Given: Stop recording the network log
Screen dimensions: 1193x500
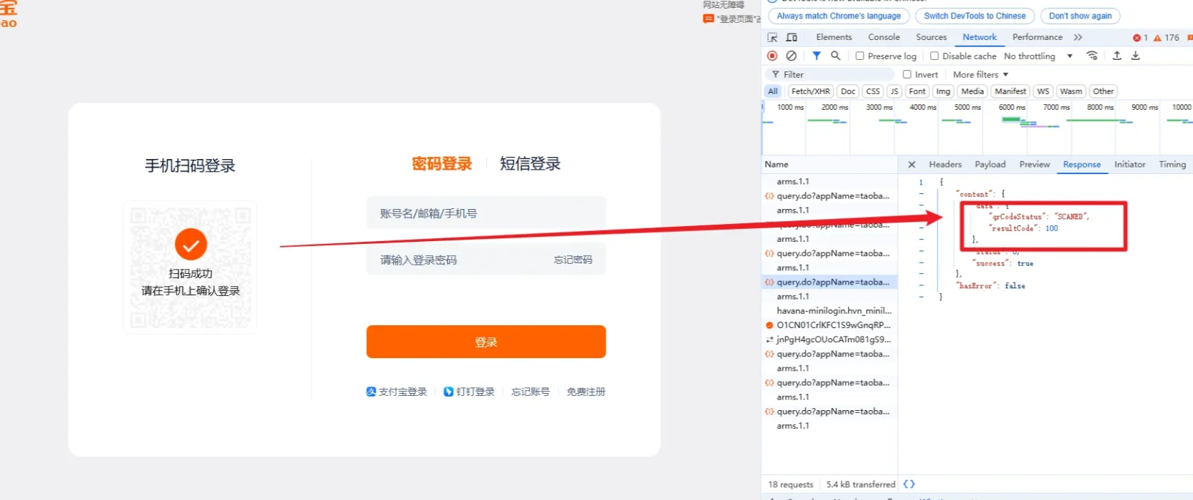Looking at the screenshot, I should [772, 56].
